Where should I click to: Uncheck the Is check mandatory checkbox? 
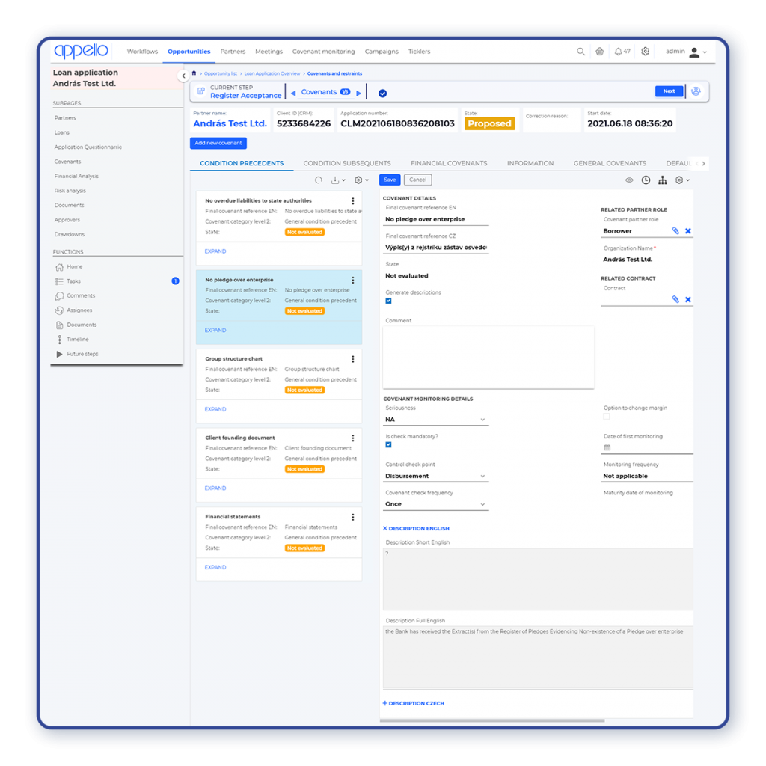pos(388,444)
